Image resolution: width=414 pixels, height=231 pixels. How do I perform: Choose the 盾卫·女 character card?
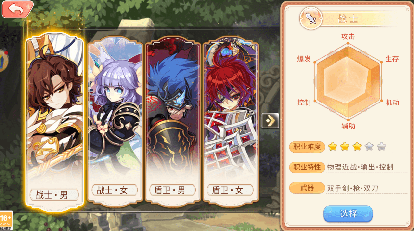(230, 121)
